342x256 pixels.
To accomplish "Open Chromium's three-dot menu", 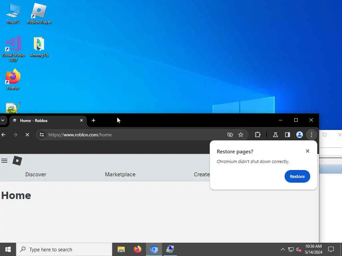I will pos(312,135).
